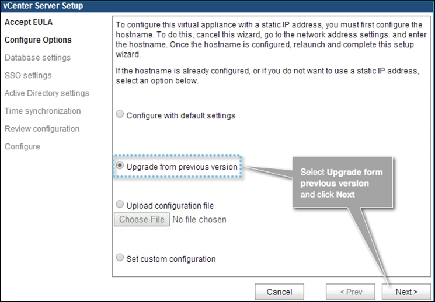The height and width of the screenshot is (302, 435).
Task: Open the Review configuration step
Action: 42,129
